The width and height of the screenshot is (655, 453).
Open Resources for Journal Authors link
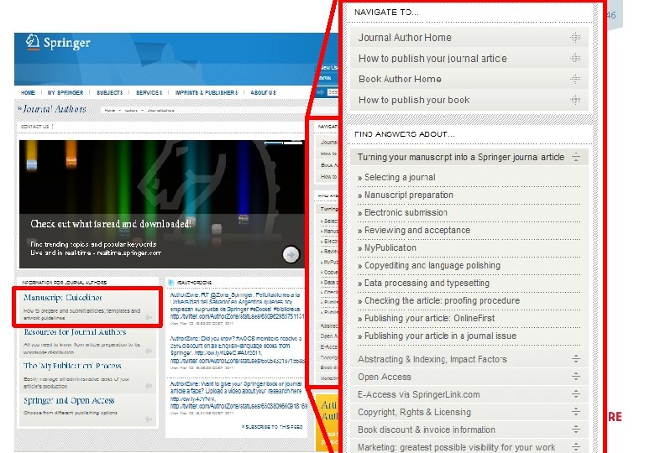[x=75, y=332]
